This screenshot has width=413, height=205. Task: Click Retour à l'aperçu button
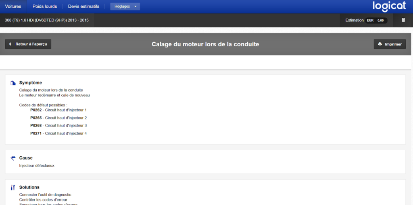(28, 44)
